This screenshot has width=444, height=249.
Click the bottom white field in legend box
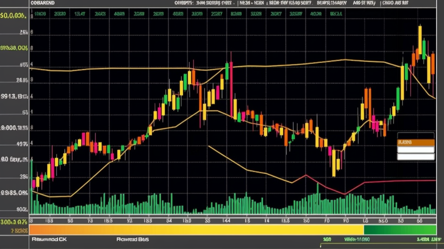416,157
